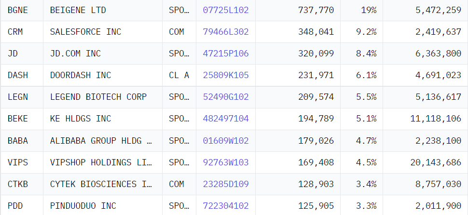The width and height of the screenshot is (468, 215).
Task: Open CUSIP link 482497104 for KE Hldgs
Action: 226,119
